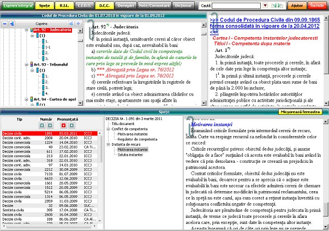Click the blue icon next to item 1-1
Viewport: 329px width, 231px height.
click(43, 47)
